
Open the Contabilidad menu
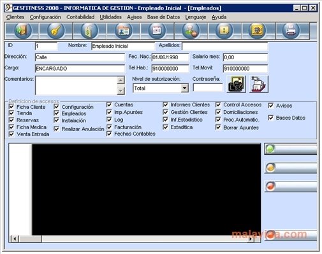[x=80, y=17]
